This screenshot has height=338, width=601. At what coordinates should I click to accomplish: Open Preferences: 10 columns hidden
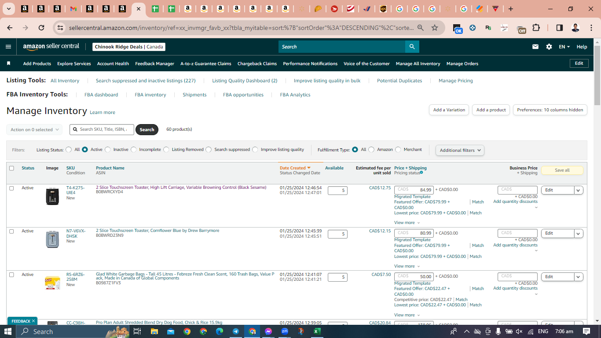pyautogui.click(x=550, y=110)
